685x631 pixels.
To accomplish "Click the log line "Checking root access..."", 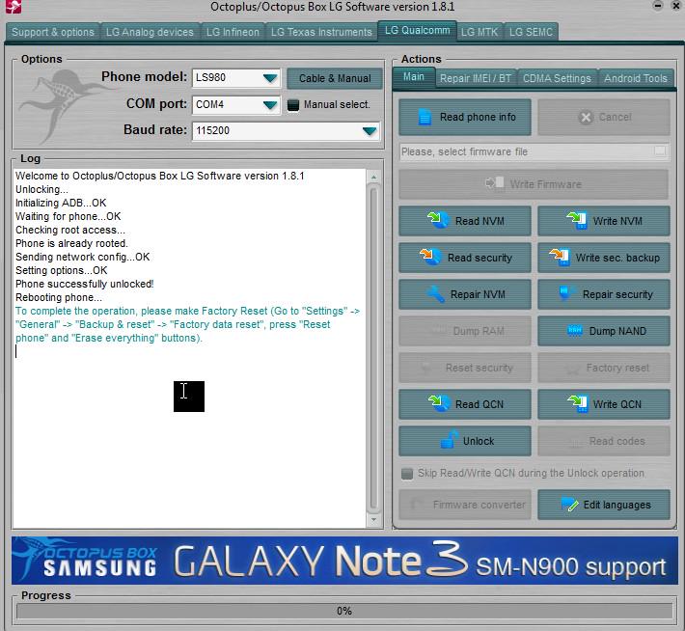I will [69, 230].
